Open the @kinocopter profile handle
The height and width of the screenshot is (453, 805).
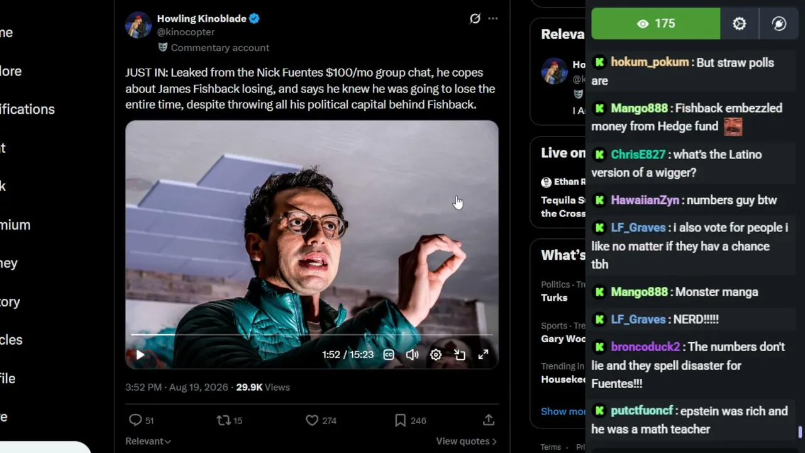(x=186, y=32)
